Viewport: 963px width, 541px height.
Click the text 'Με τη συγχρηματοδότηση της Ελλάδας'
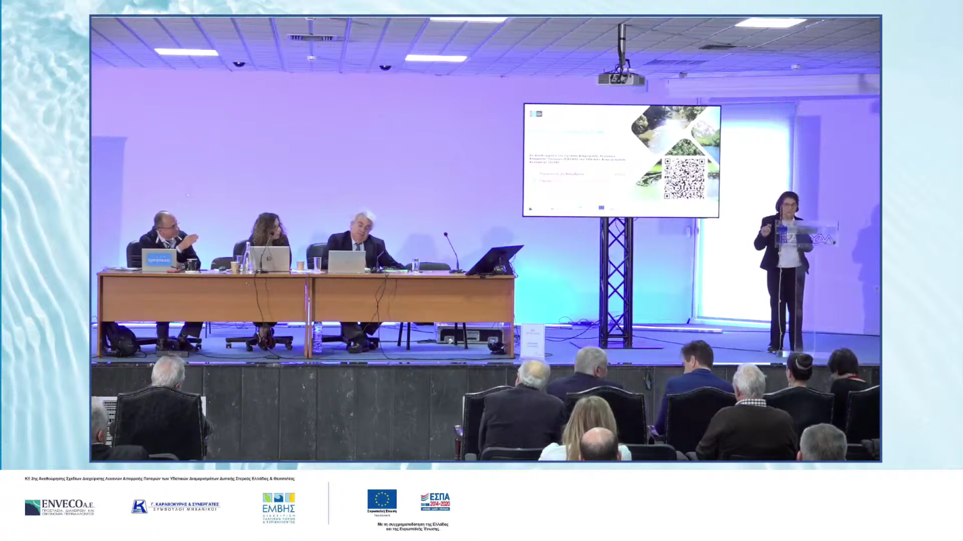pyautogui.click(x=413, y=524)
